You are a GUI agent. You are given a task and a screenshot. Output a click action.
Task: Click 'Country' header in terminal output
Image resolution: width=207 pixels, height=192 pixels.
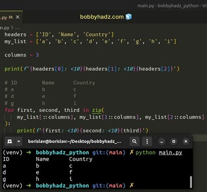point(81,159)
